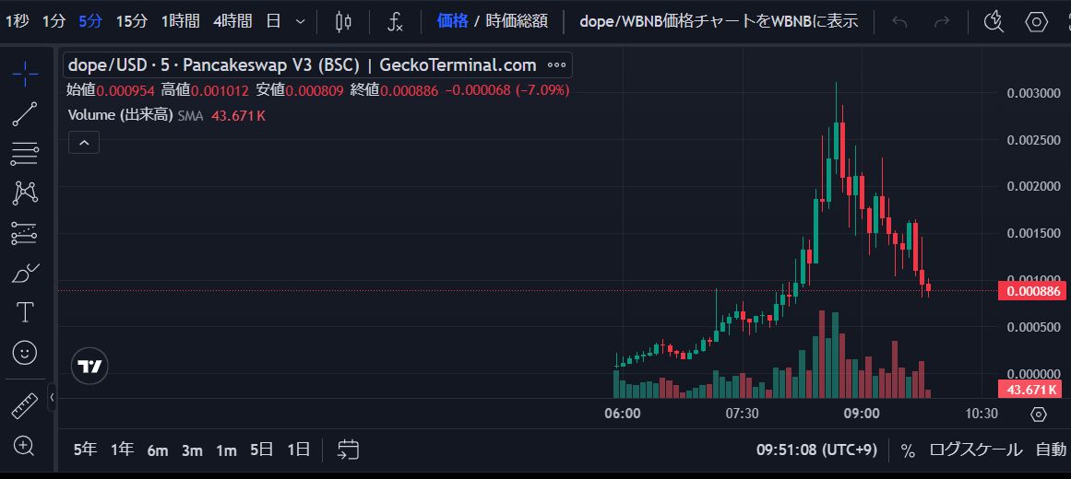Open the Fibonacci retracement tools
Image resolution: width=1071 pixels, height=479 pixels.
click(x=25, y=154)
